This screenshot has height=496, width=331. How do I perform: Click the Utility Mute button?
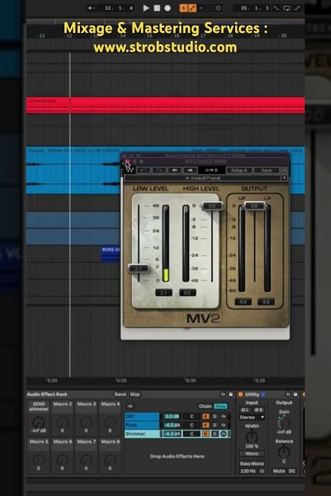point(279,471)
